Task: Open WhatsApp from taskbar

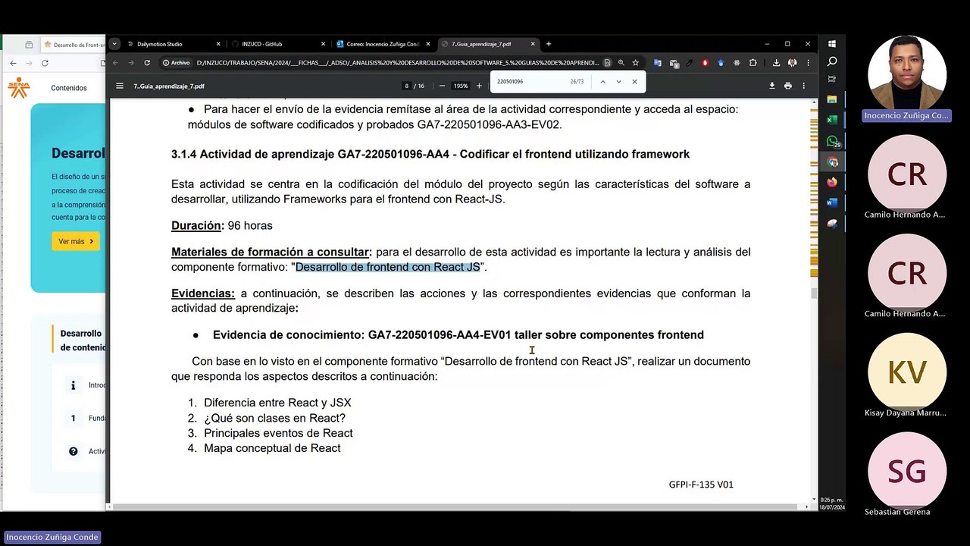Action: (832, 141)
